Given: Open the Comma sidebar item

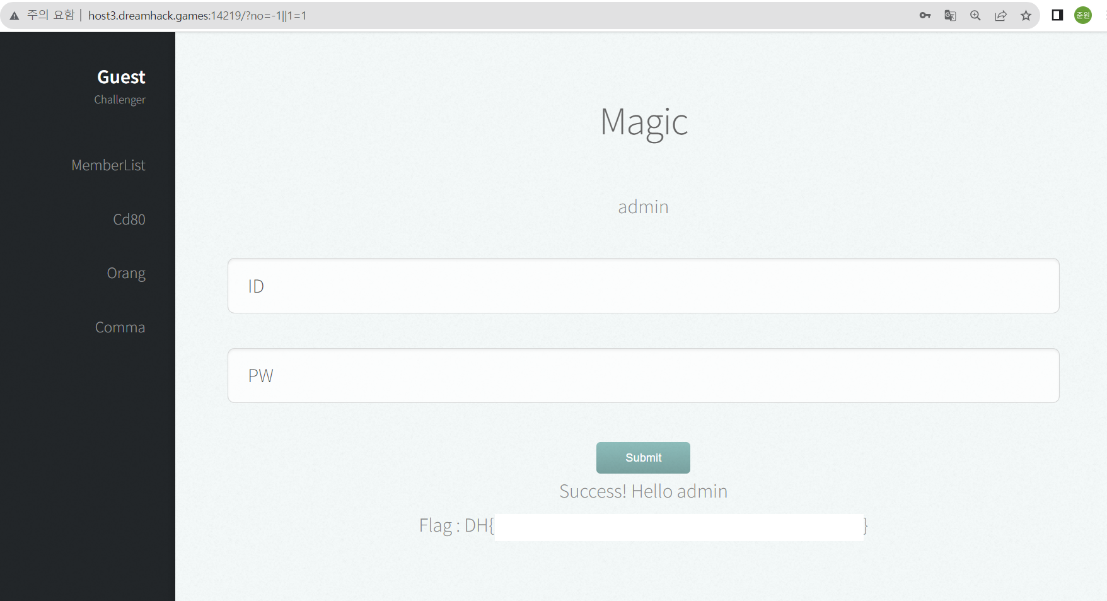Looking at the screenshot, I should 120,327.
